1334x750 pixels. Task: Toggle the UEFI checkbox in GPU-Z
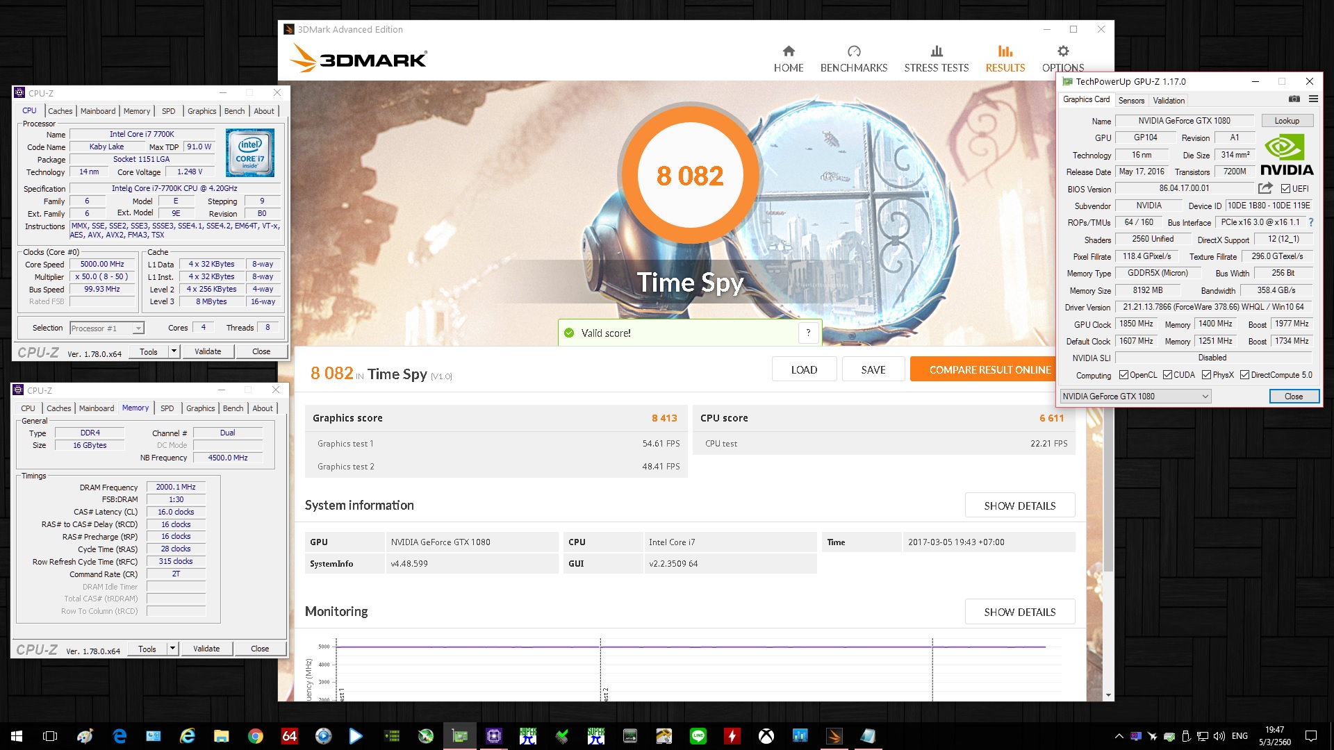(x=1286, y=189)
